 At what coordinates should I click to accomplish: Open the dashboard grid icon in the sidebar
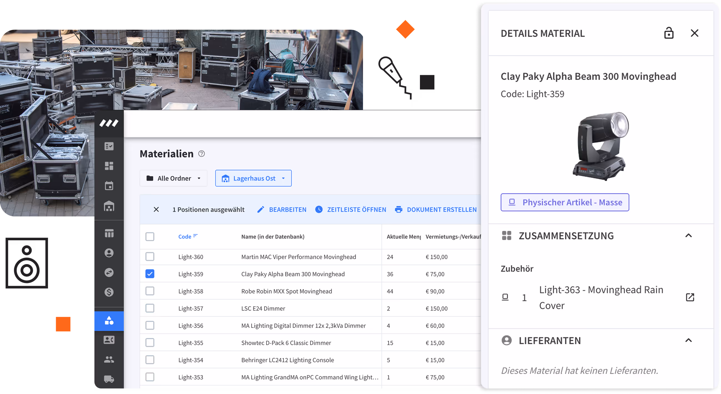point(109,166)
